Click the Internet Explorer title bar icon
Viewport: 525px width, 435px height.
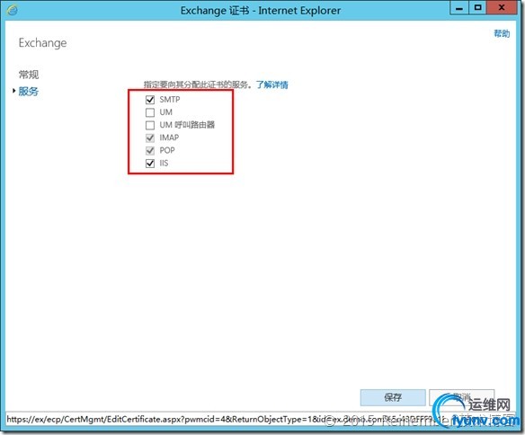[x=12, y=11]
